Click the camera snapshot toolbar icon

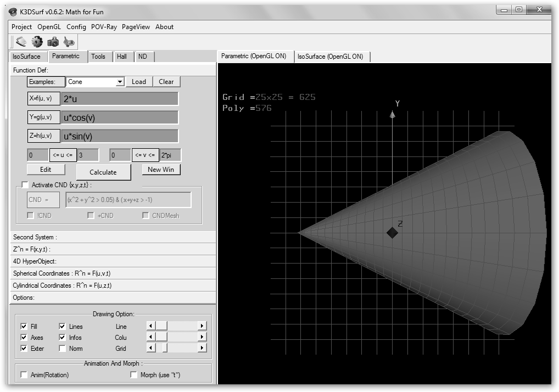[x=53, y=42]
